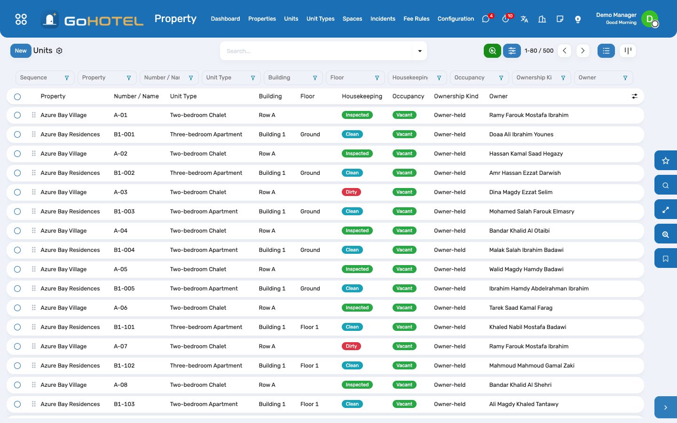This screenshot has width=677, height=423.
Task: Open the blue filter sliders button
Action: point(512,51)
